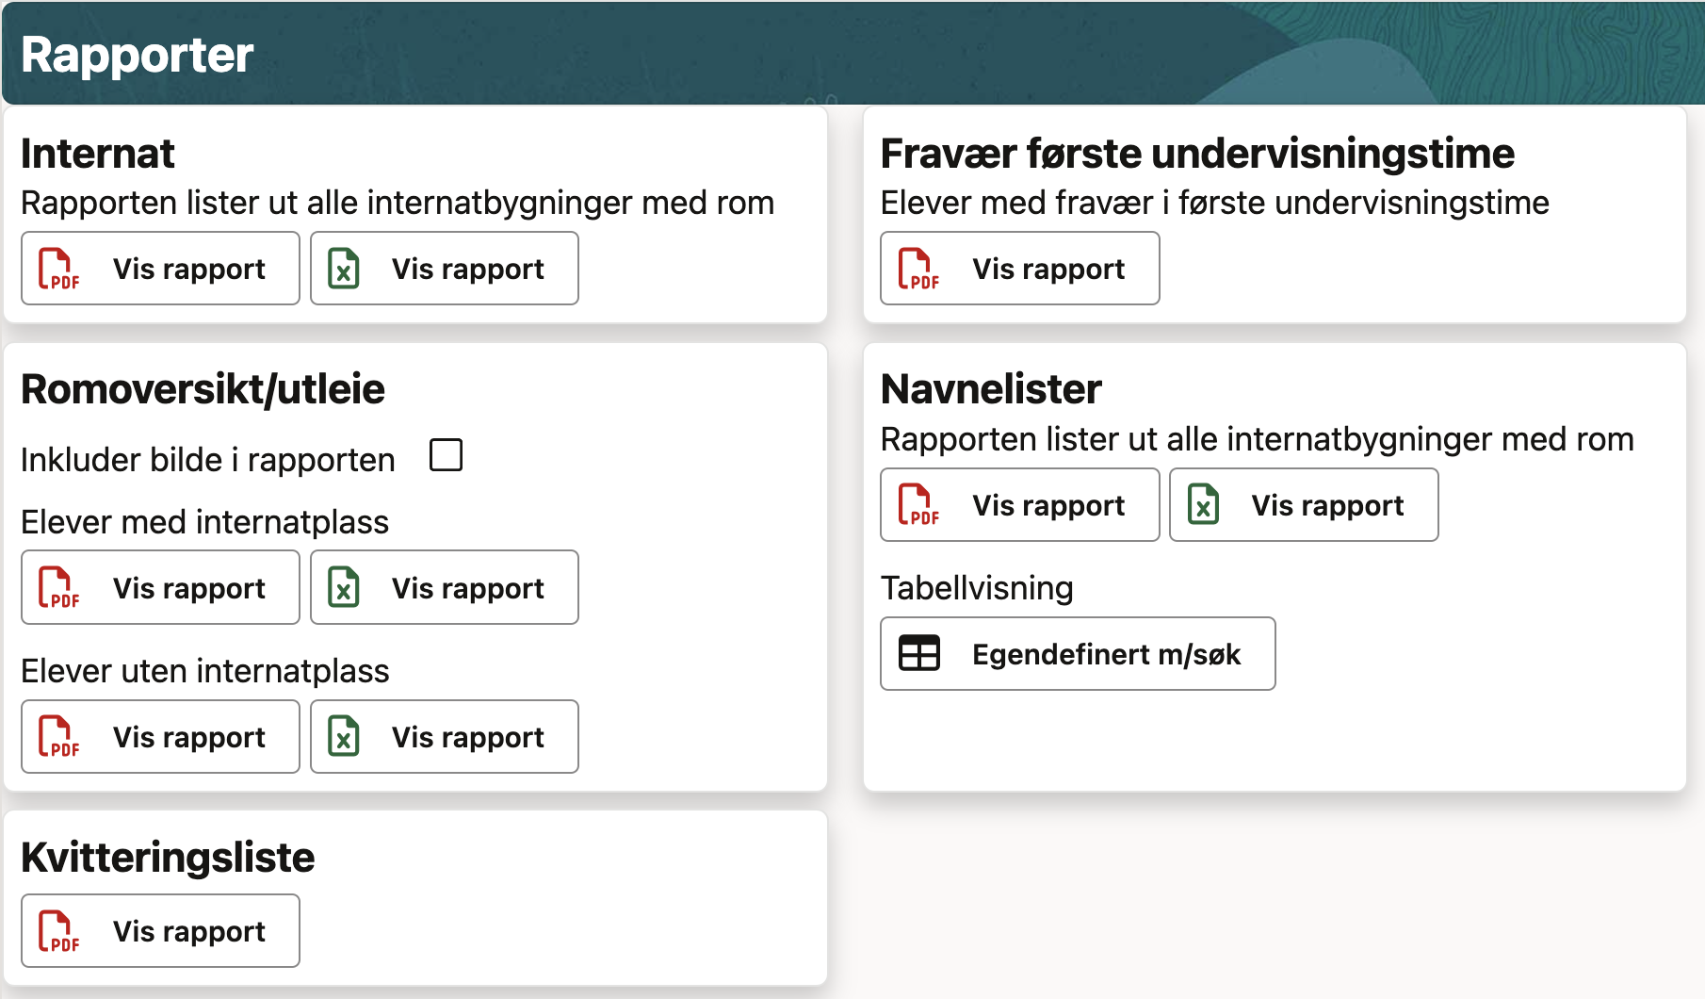Click the Romoversikt/utleie section heading
The width and height of the screenshot is (1705, 999).
(203, 389)
